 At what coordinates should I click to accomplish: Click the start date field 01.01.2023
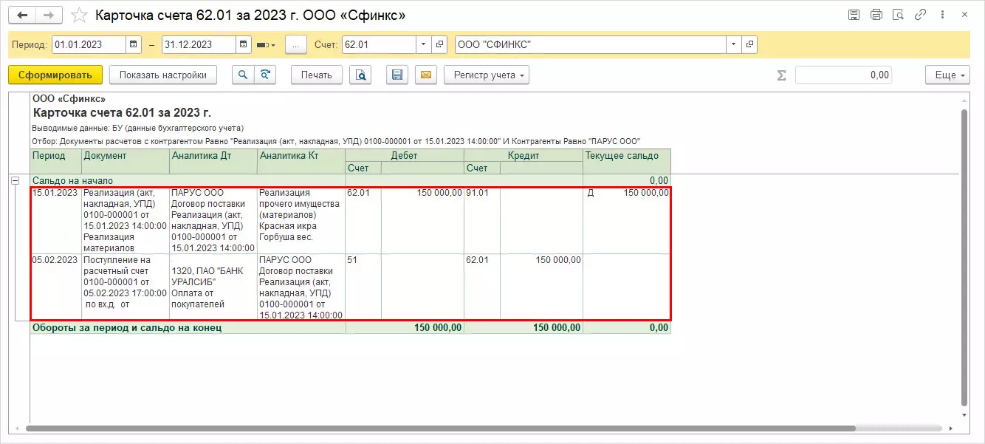88,44
